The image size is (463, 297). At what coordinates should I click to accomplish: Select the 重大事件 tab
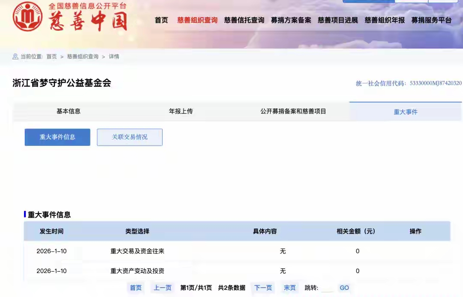click(x=405, y=111)
